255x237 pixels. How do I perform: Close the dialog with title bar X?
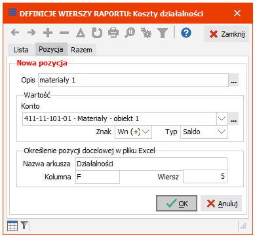click(237, 13)
